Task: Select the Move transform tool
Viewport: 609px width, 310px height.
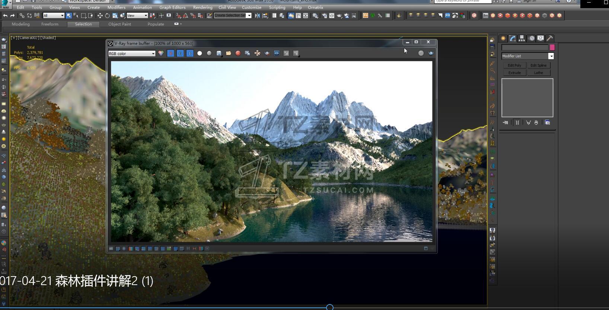Action: pos(100,16)
